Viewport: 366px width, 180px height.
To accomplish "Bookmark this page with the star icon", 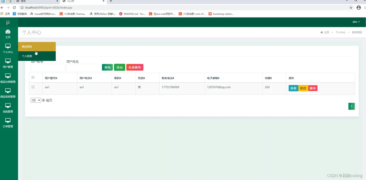I will tap(351, 8).
